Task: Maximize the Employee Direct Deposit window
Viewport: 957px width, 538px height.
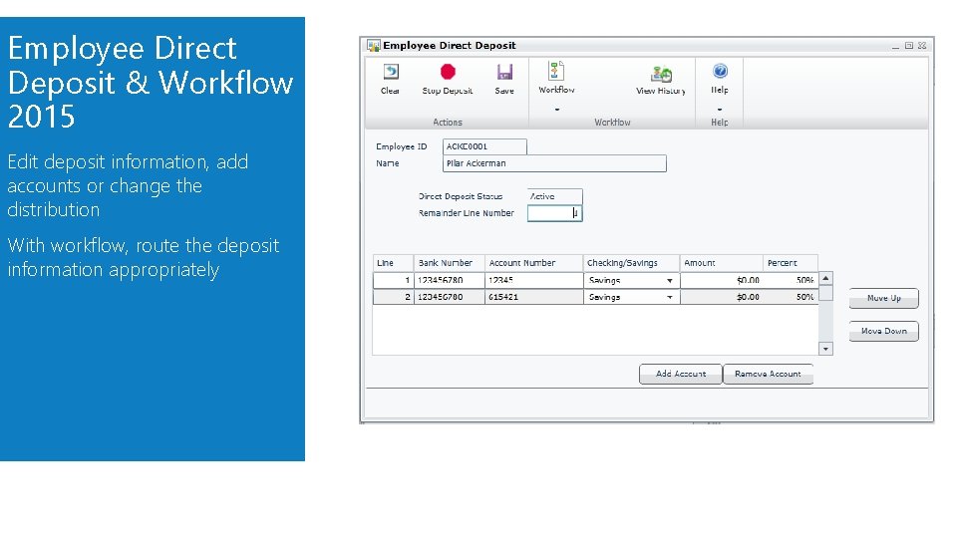Action: (x=909, y=46)
